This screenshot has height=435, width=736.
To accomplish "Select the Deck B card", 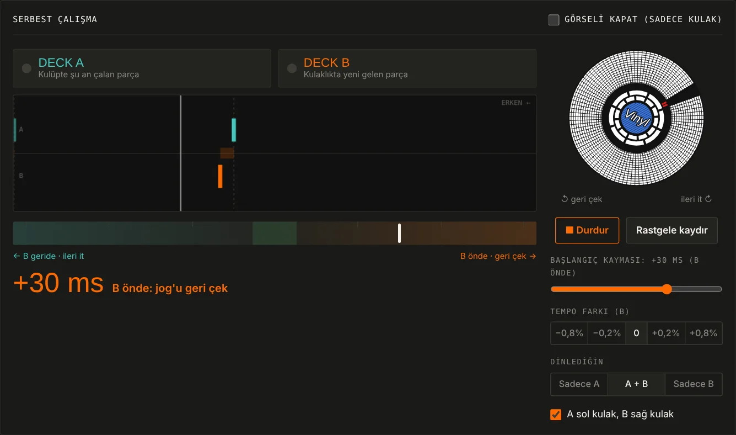I will (407, 68).
